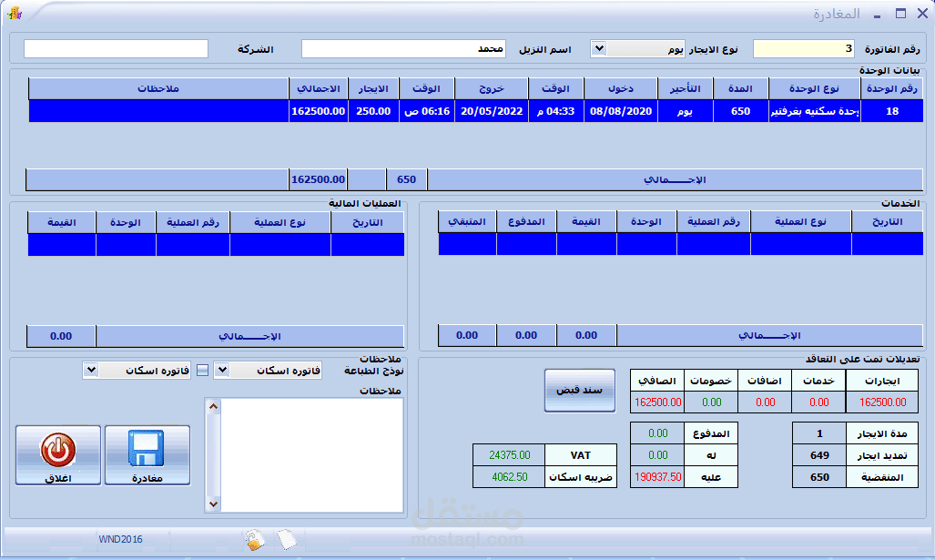Click the app logo icon in the title bar
Image resolution: width=935 pixels, height=560 pixels.
pos(15,13)
